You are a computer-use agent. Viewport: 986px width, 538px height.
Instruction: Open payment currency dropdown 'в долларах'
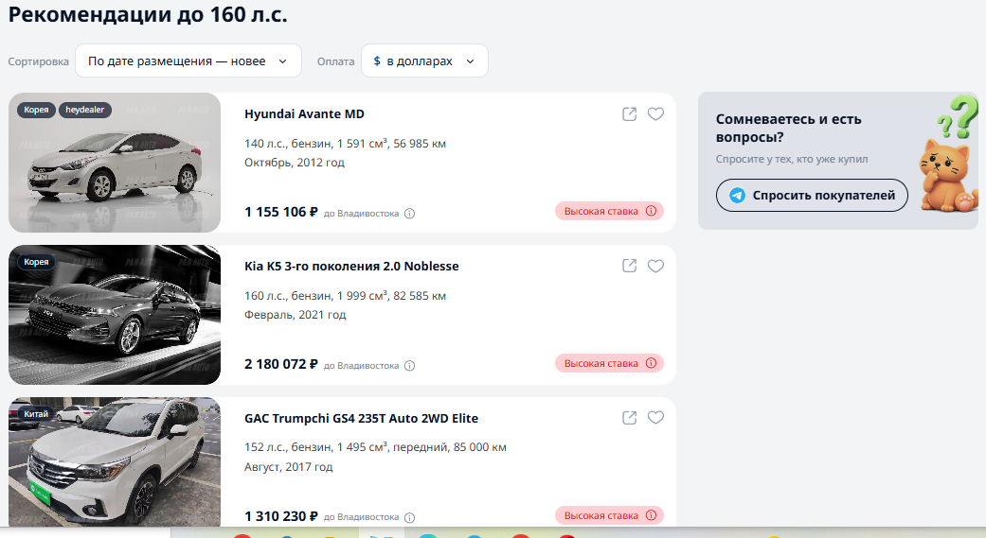click(424, 61)
